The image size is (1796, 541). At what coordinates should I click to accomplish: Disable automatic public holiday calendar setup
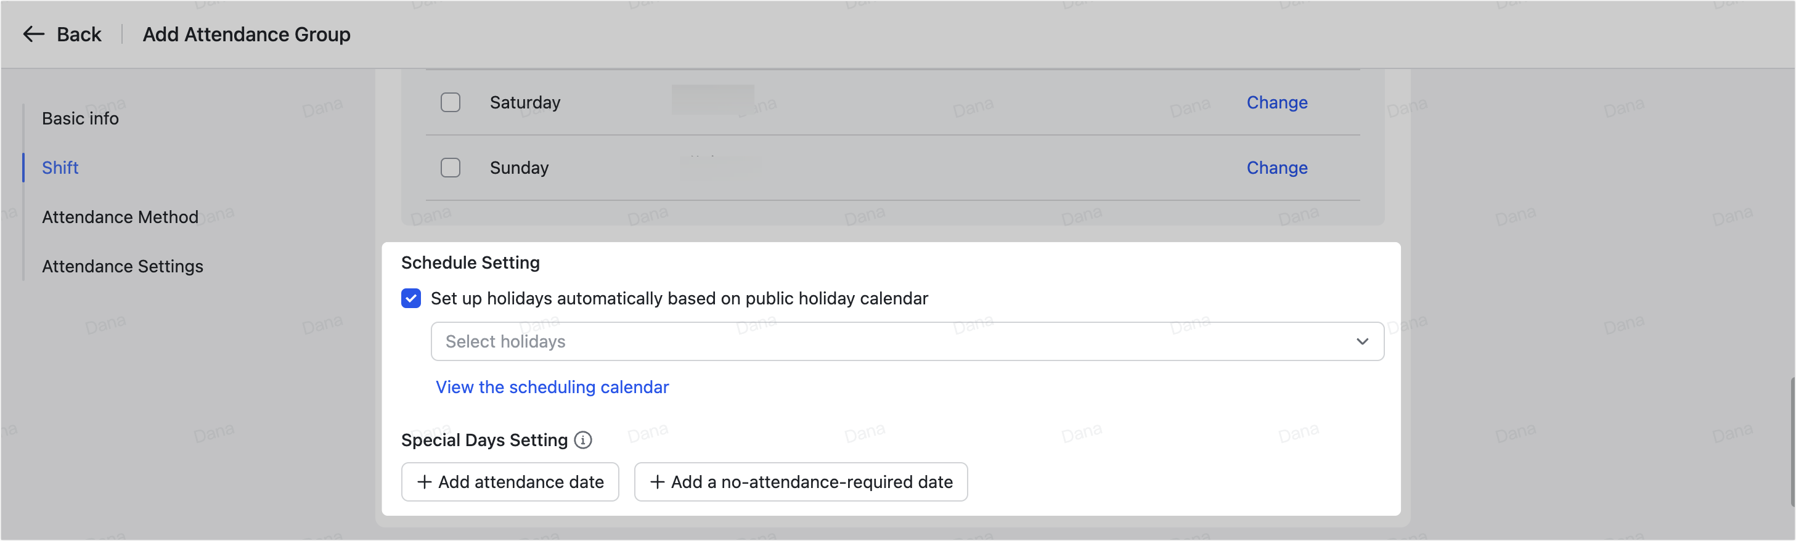pyautogui.click(x=410, y=298)
